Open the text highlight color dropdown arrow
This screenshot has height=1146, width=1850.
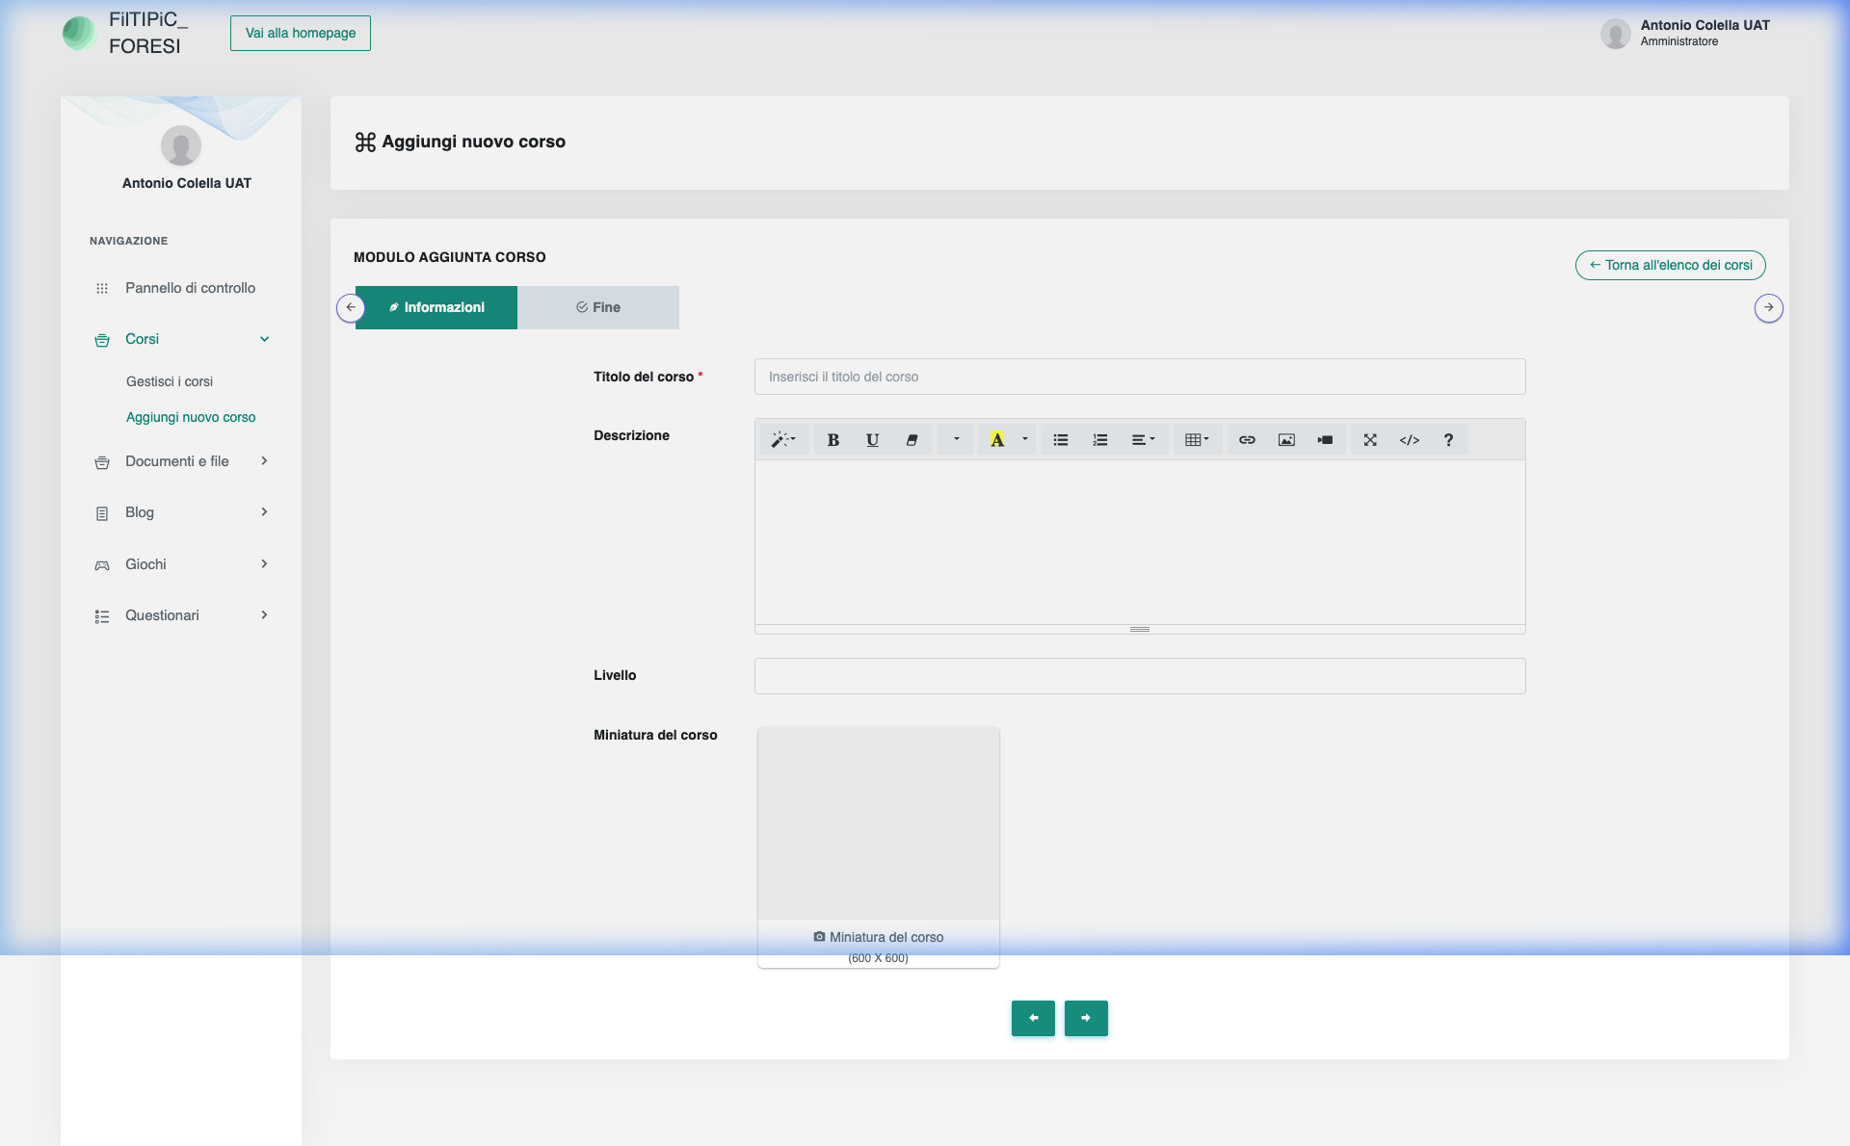tap(1025, 440)
